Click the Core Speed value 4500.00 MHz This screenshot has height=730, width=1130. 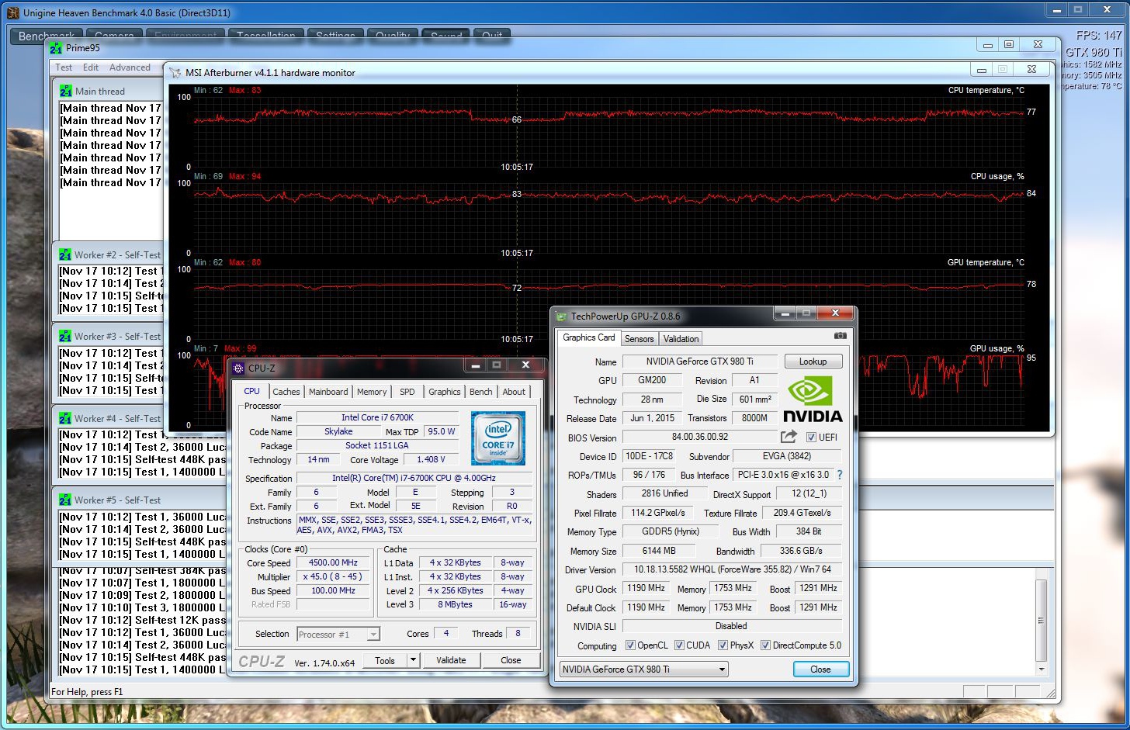point(334,562)
